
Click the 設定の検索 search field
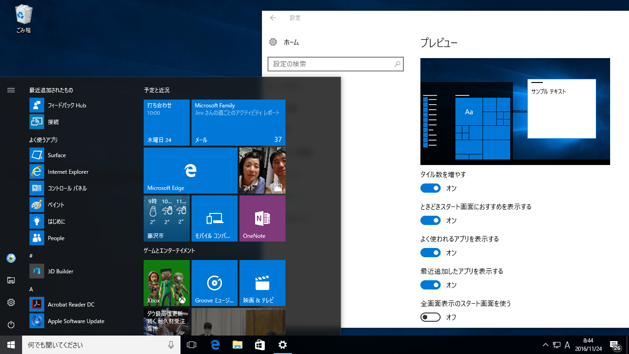pos(336,64)
